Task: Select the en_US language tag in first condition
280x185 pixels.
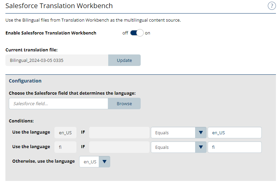Action: pyautogui.click(x=65, y=133)
